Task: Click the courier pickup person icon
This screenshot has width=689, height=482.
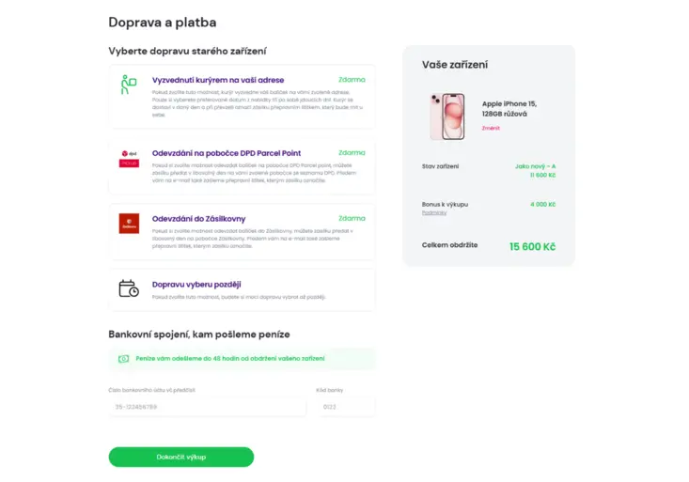Action: [x=129, y=85]
